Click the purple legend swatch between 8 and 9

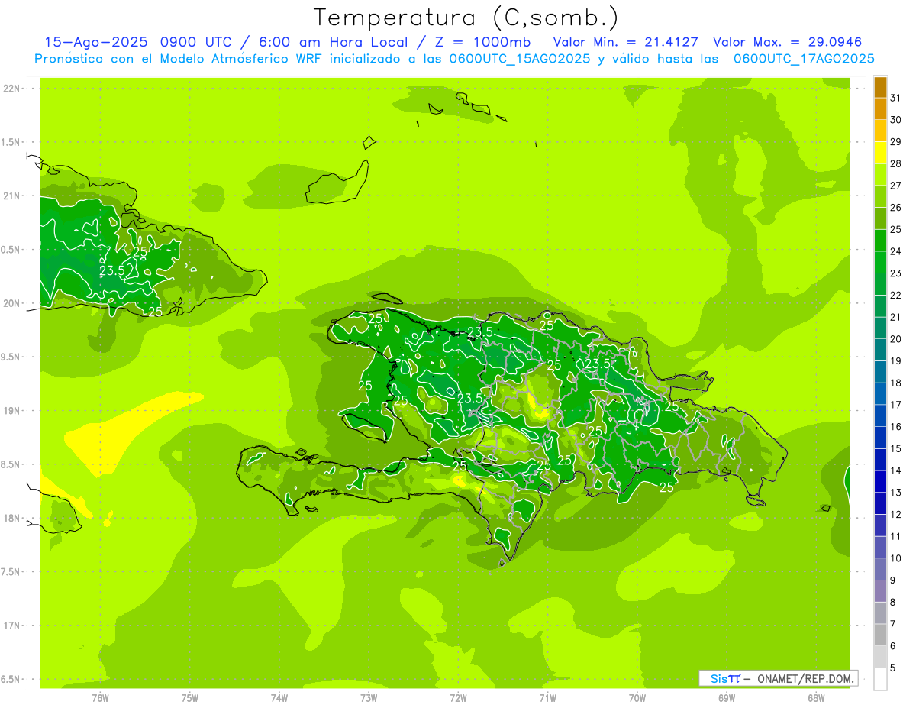coord(880,591)
